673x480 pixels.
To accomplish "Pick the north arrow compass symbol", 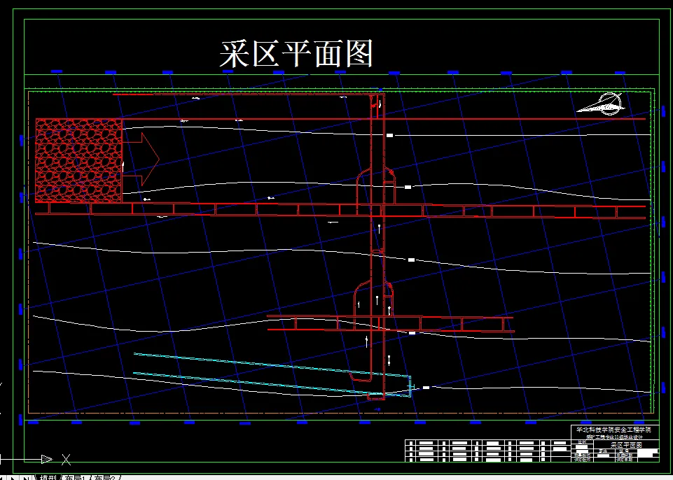I will [x=602, y=104].
